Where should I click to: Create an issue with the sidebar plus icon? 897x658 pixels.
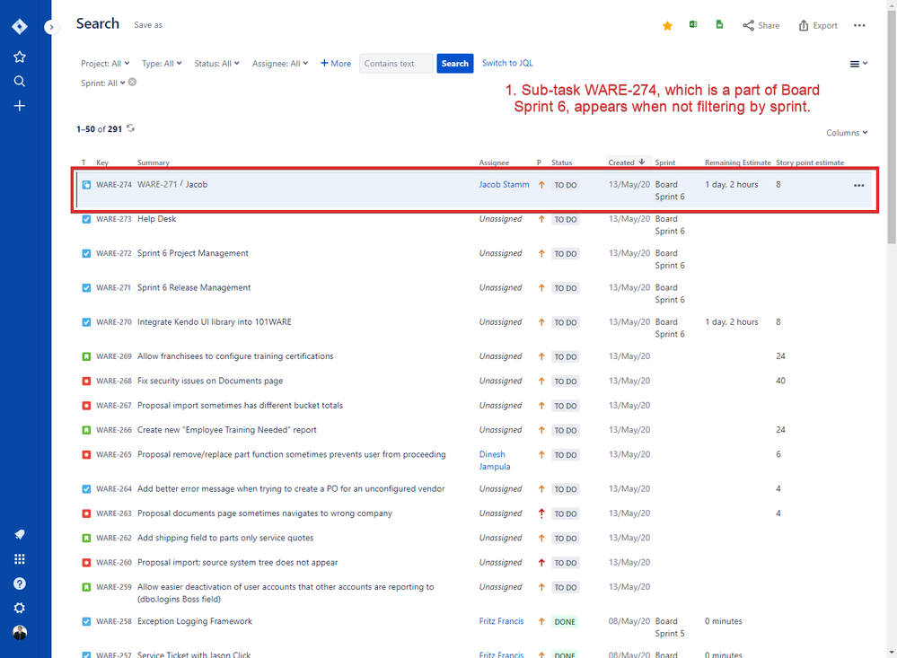[19, 105]
